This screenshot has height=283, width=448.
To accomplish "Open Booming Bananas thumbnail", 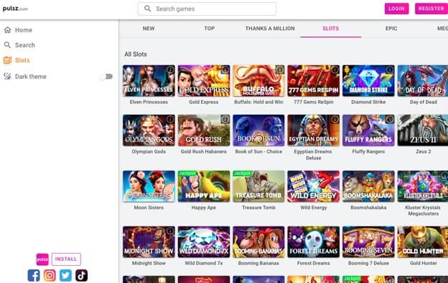I will (258, 242).
